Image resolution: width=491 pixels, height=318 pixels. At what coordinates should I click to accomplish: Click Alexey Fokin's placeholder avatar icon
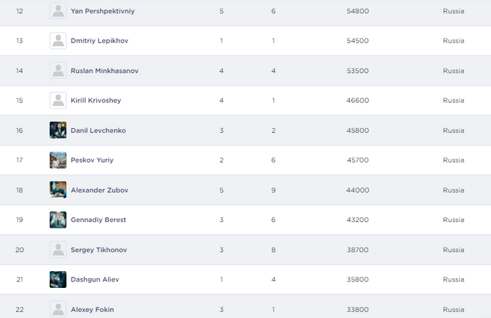pos(58,310)
